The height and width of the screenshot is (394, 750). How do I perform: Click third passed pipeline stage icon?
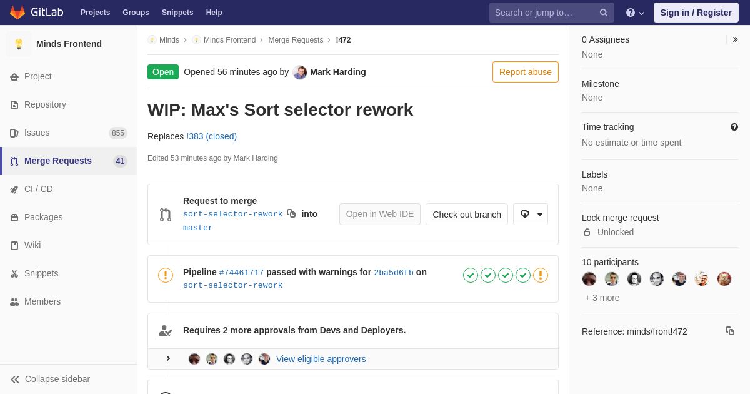coord(506,275)
